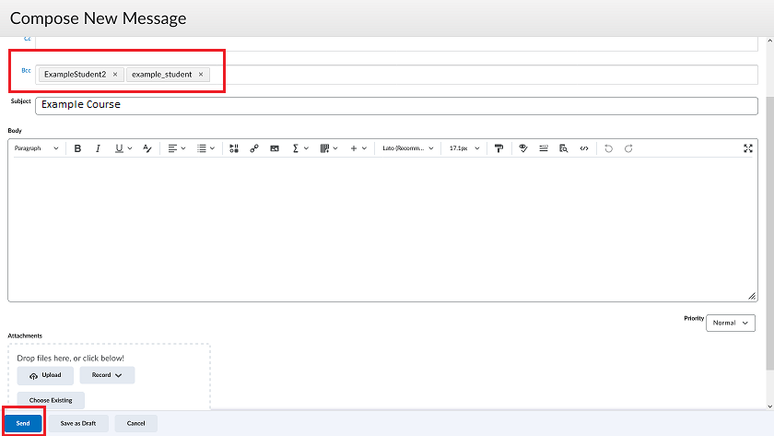Open the source code editor icon
This screenshot has height=436, width=774.
[x=584, y=148]
